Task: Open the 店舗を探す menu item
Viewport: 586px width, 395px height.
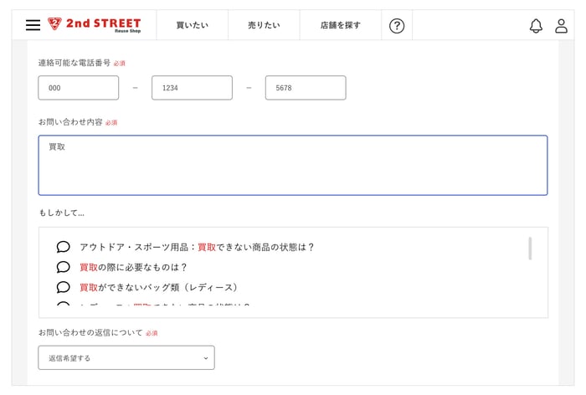Action: point(341,25)
